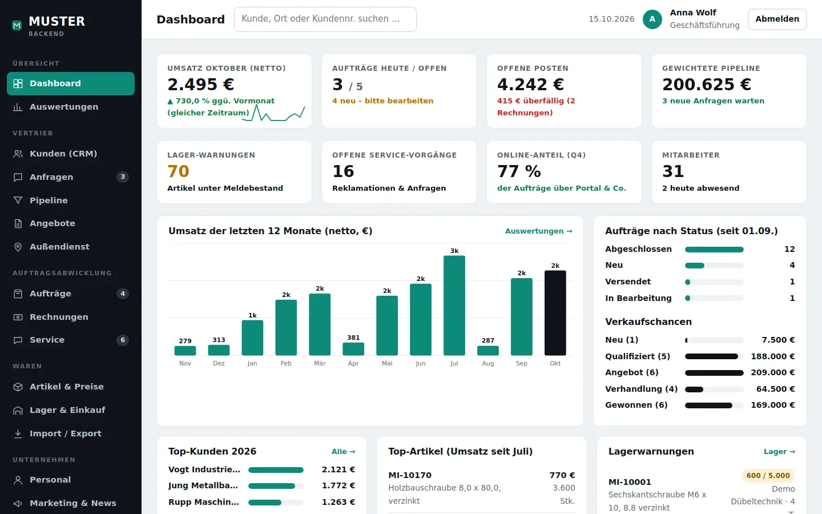Click the customer search input field
The width and height of the screenshot is (822, 514).
pos(325,19)
